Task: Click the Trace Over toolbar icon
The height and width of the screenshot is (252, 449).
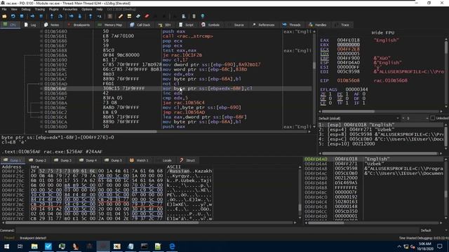Action: pos(79,16)
